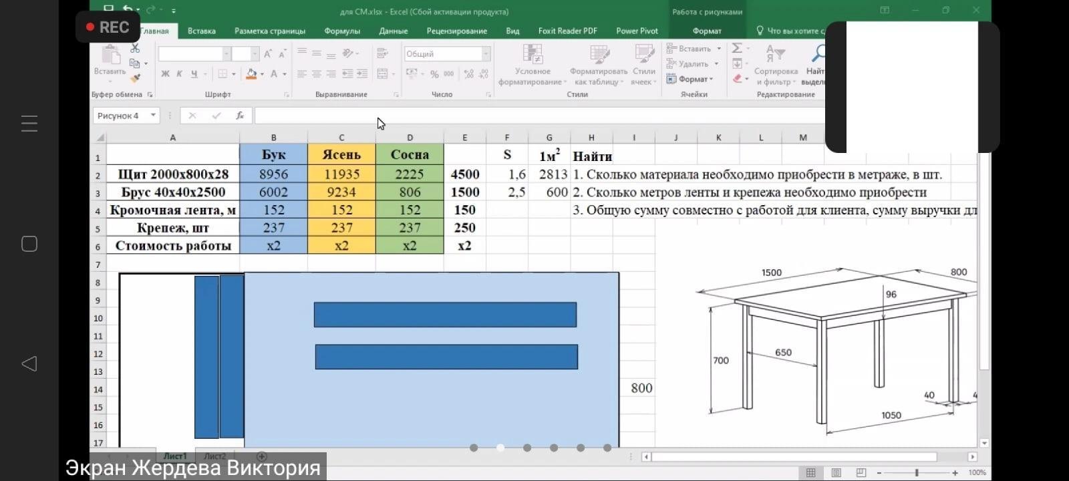Toggle italic formatting (К)
1069x481 pixels.
coord(179,74)
